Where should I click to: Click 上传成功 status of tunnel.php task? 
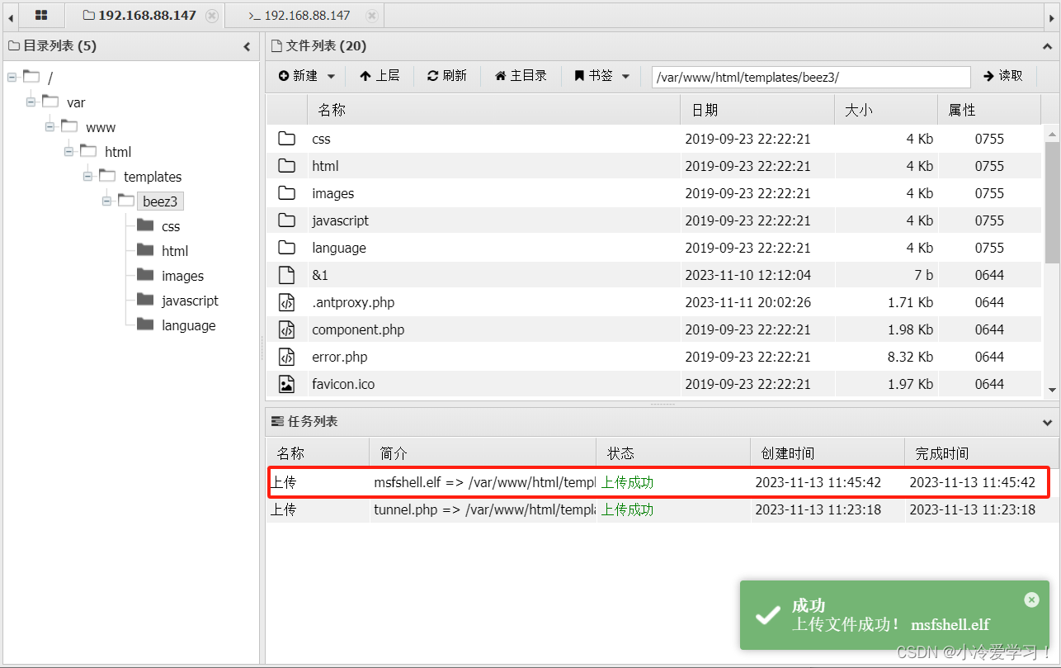tap(627, 509)
